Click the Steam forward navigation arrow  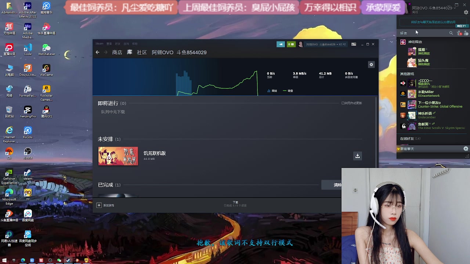pyautogui.click(x=106, y=52)
